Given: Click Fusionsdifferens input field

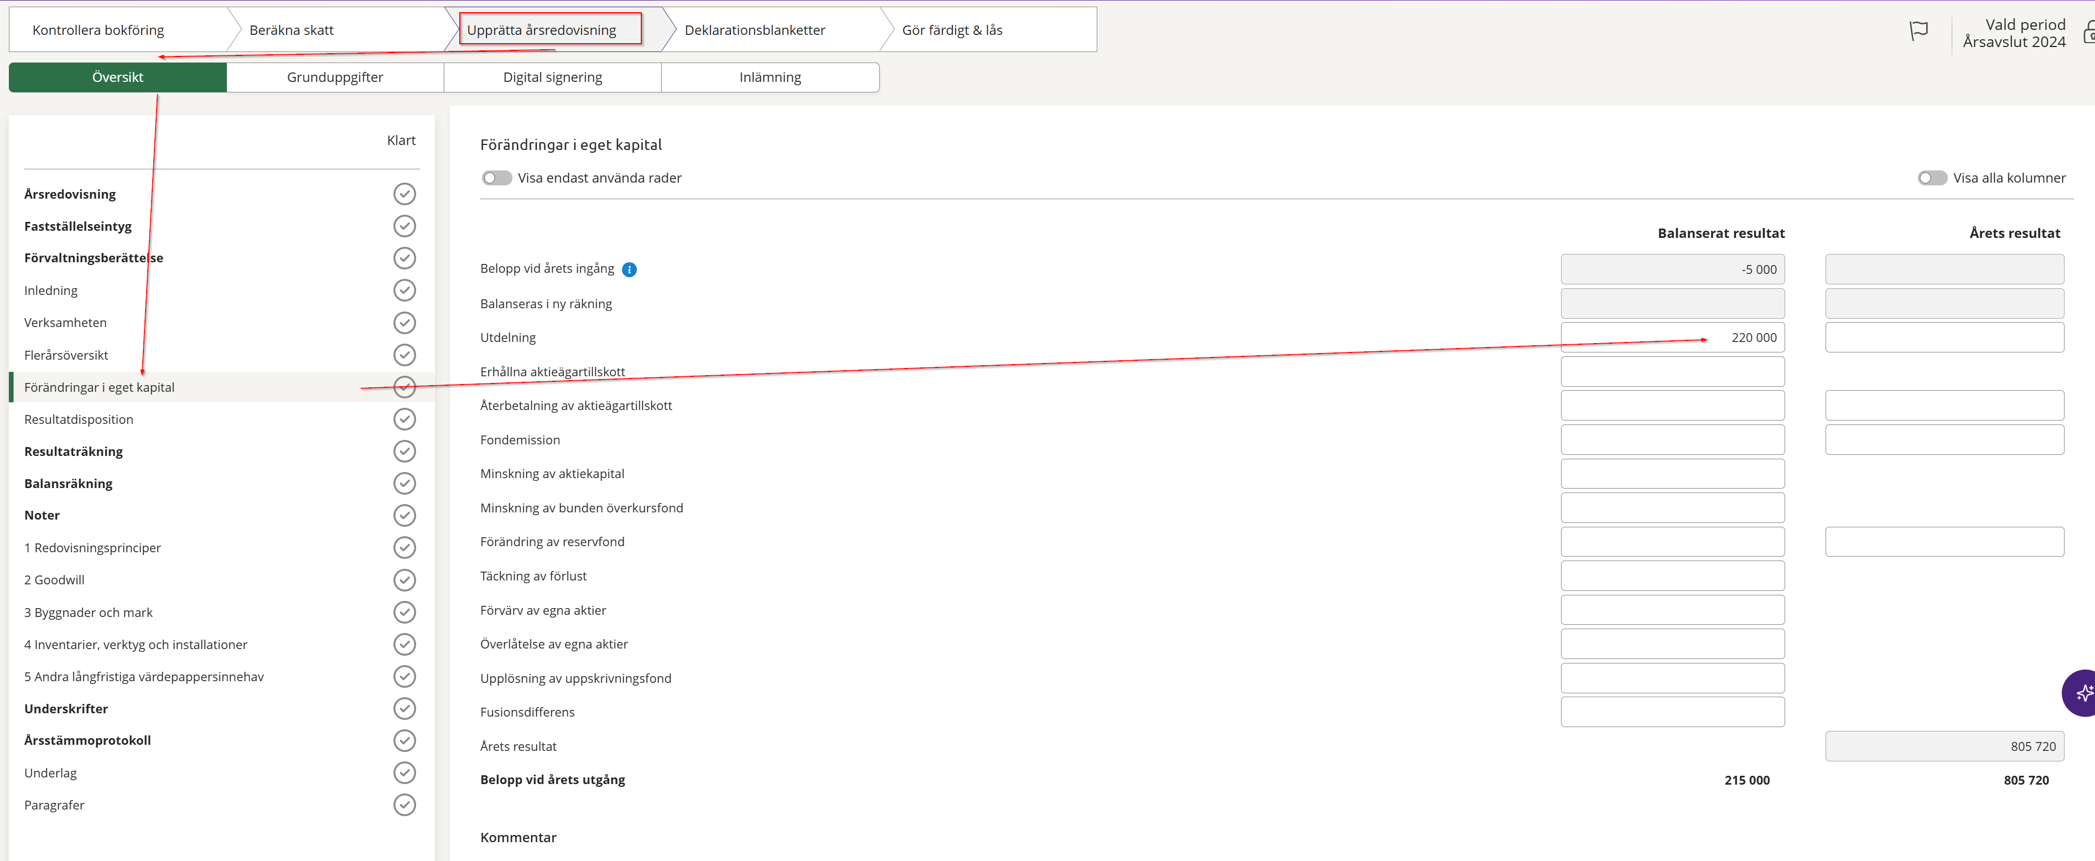Looking at the screenshot, I should click(x=1672, y=712).
